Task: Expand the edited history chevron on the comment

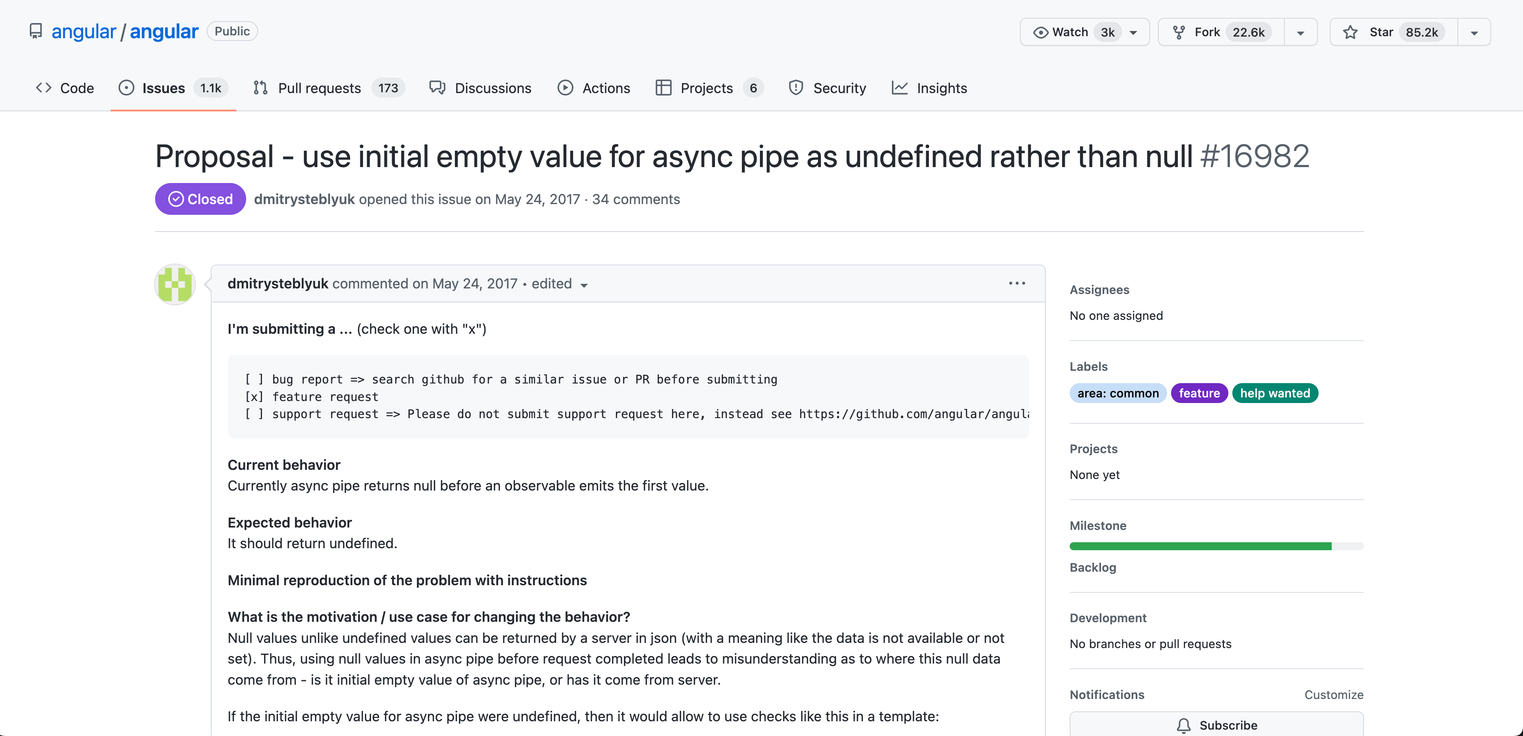Action: pyautogui.click(x=584, y=286)
